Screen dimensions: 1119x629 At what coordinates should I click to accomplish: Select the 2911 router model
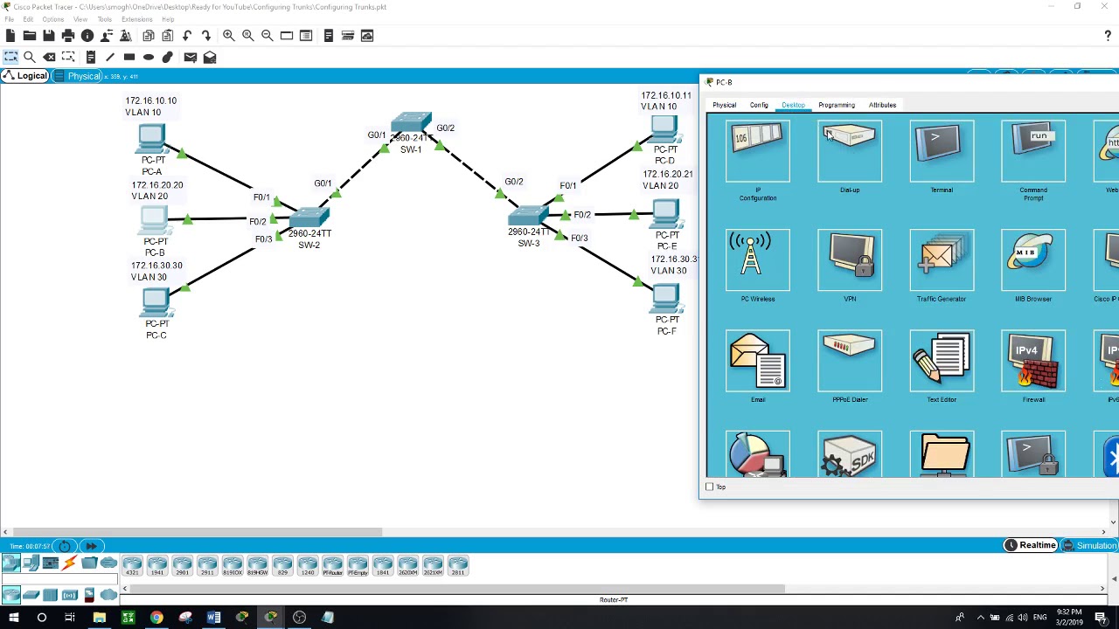pyautogui.click(x=207, y=566)
